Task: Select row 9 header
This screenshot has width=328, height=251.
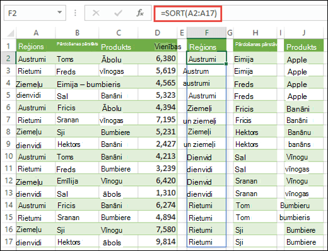Action: (8, 144)
